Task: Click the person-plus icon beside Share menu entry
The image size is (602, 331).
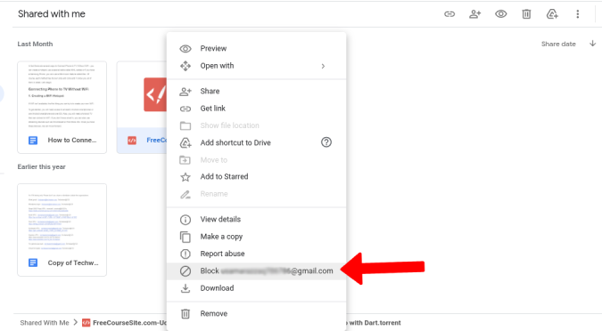Action: 186,92
